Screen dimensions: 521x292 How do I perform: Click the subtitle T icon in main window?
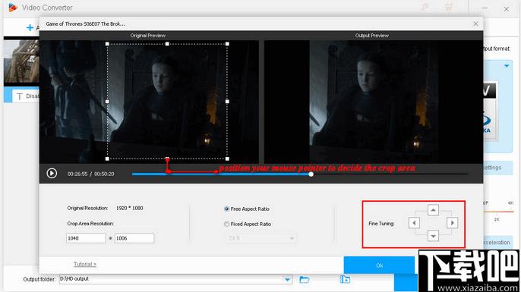pos(20,96)
